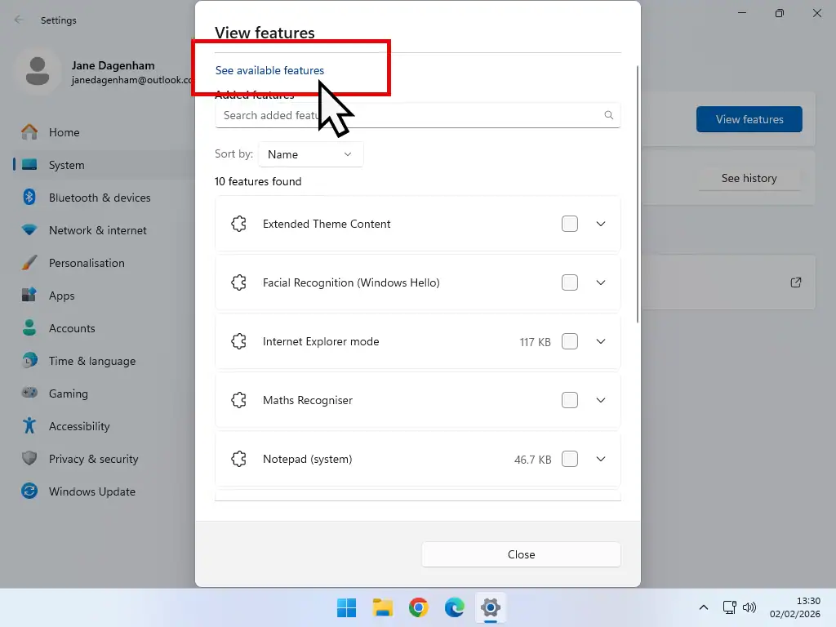Open the System section in the sidebar
This screenshot has height=627, width=836.
65,165
